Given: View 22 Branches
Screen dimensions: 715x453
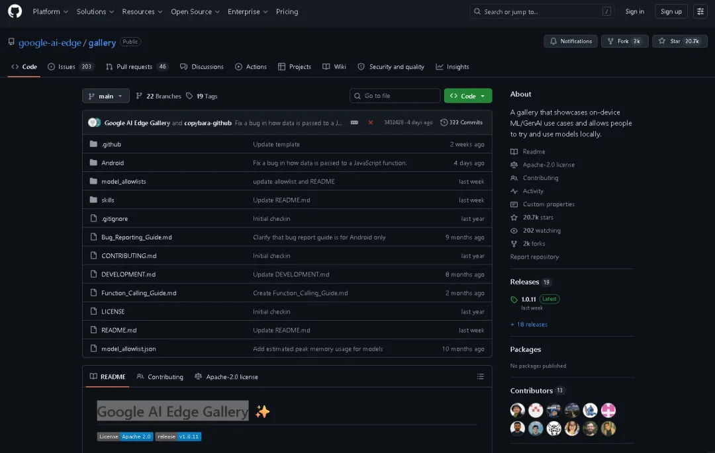Looking at the screenshot, I should [x=159, y=97].
